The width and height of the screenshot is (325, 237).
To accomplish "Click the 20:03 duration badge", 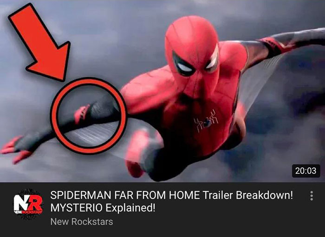I will point(306,171).
